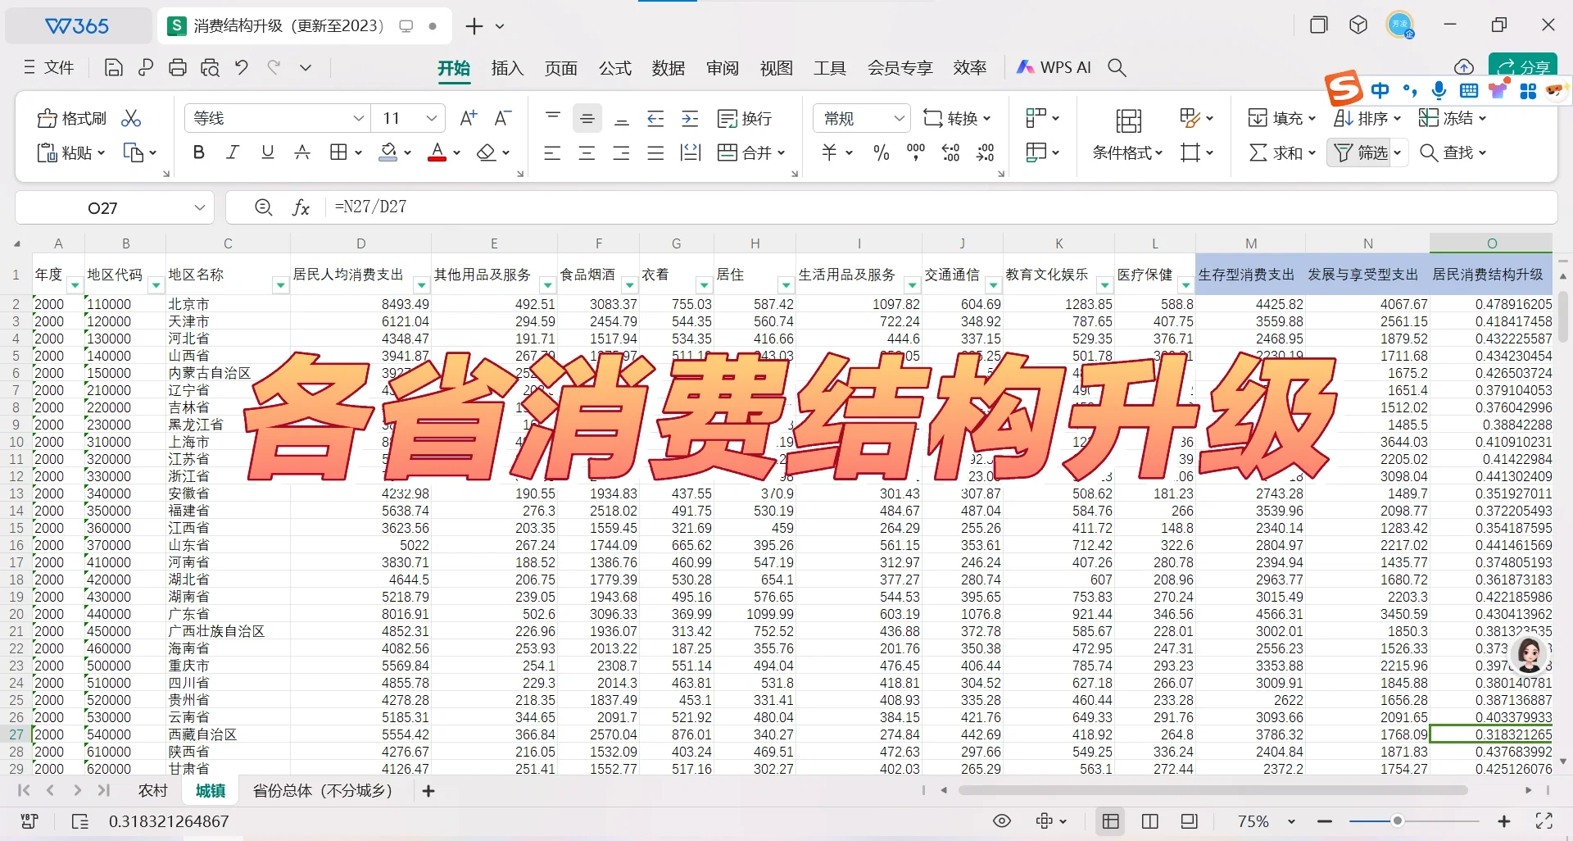
Task: Click the 换行 wrap text button
Action: pyautogui.click(x=744, y=119)
